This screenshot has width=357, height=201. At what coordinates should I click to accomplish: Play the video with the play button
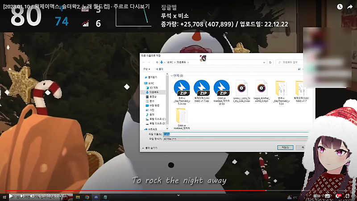[x=11, y=196]
